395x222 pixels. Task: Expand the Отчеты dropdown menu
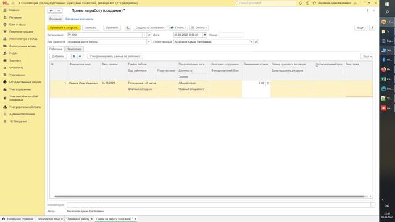click(199, 28)
